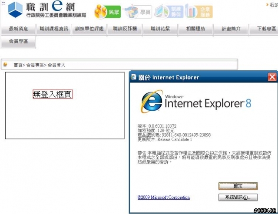Select the 訓練夥伴 training partner icon
Viewport: 278px width, 214px height.
[x=169, y=12]
